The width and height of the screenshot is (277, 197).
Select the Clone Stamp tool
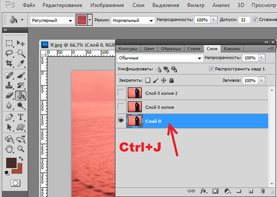tap(9, 86)
